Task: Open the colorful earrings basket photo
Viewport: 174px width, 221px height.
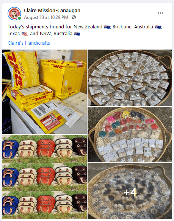Action: coord(130,134)
